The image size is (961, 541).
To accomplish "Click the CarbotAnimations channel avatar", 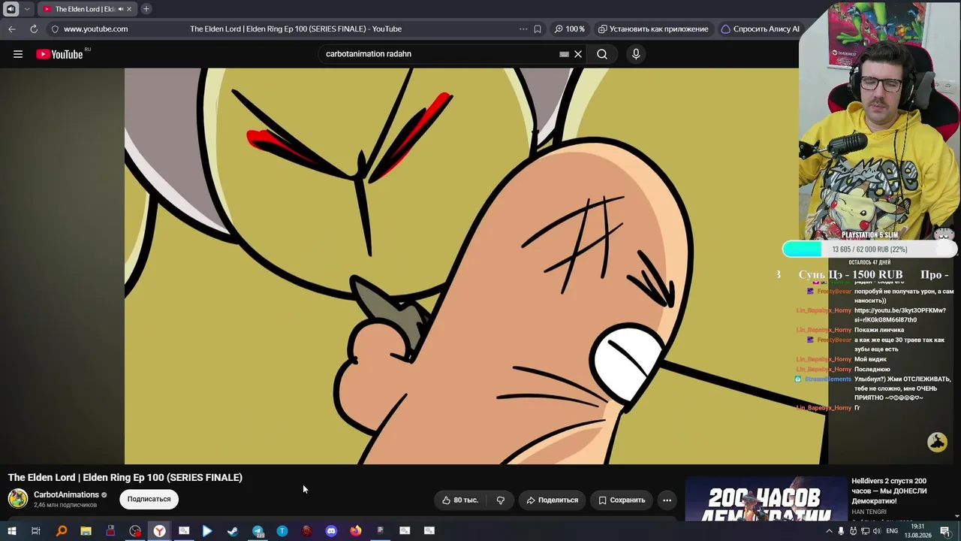I will point(18,498).
